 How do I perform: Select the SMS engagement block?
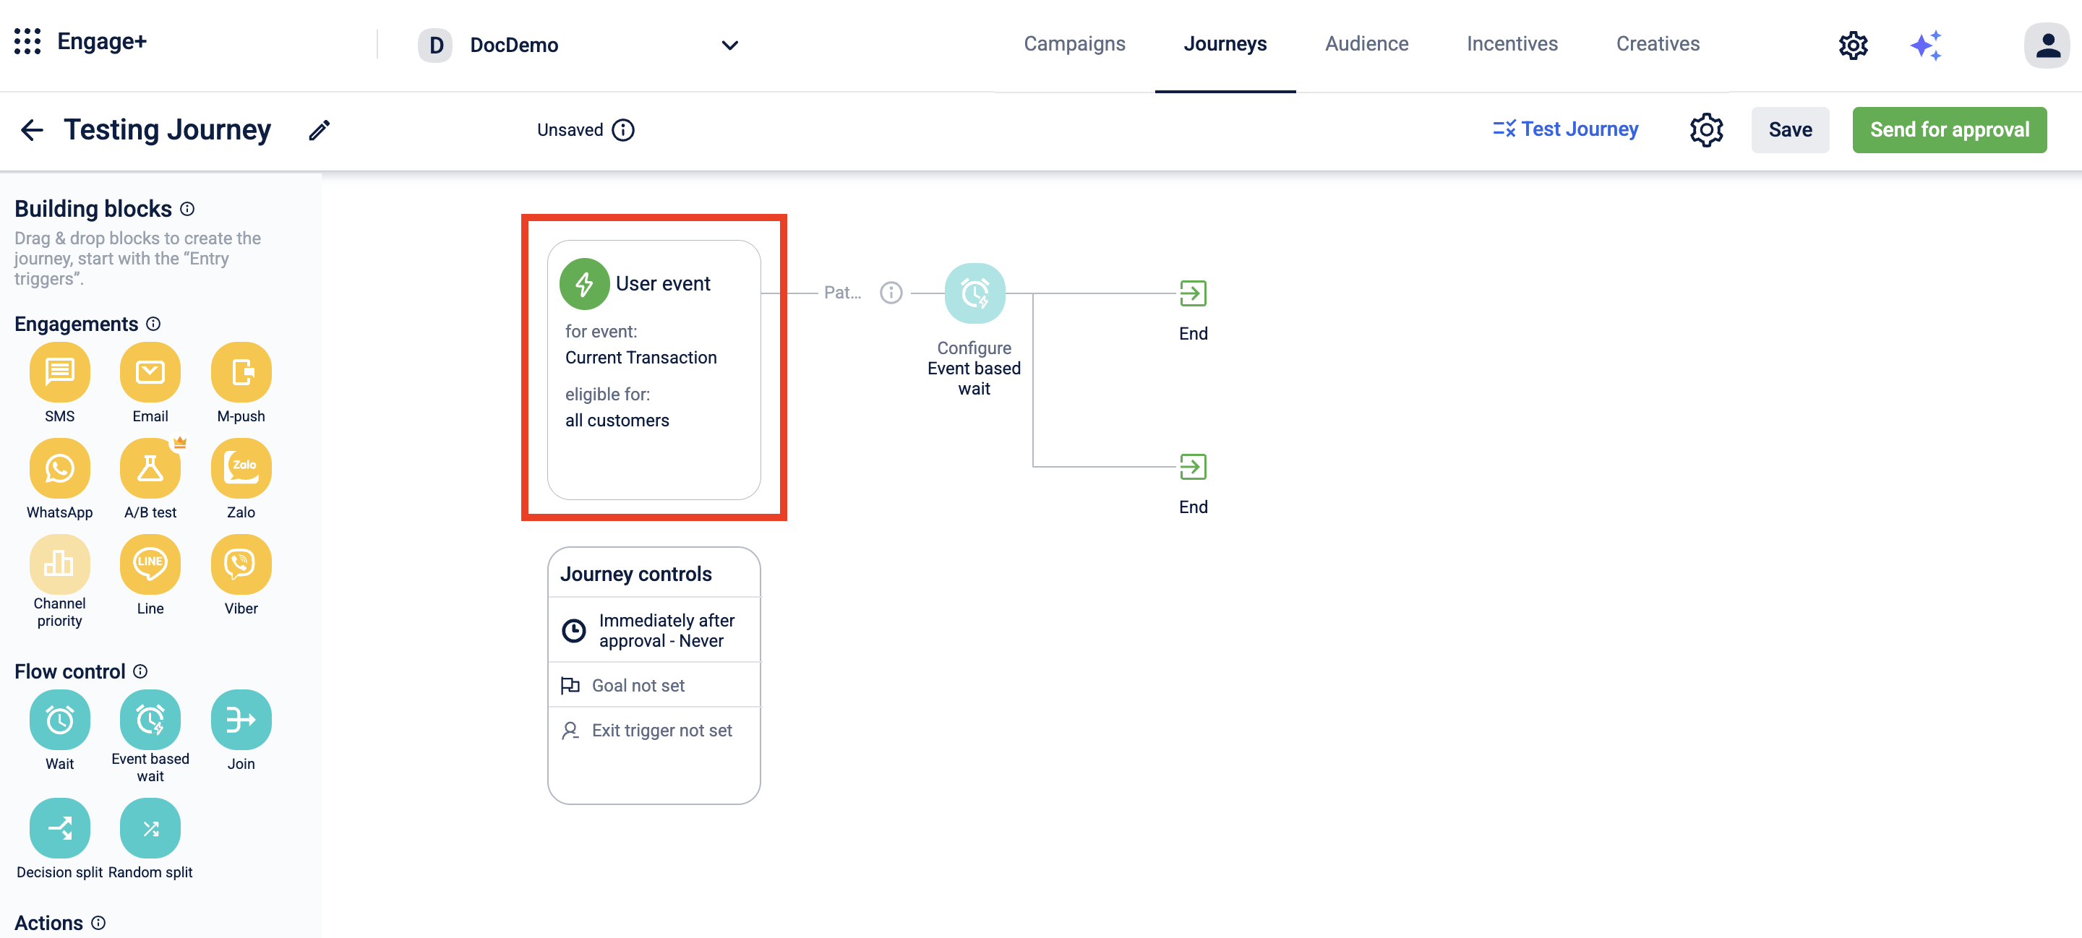tap(59, 372)
